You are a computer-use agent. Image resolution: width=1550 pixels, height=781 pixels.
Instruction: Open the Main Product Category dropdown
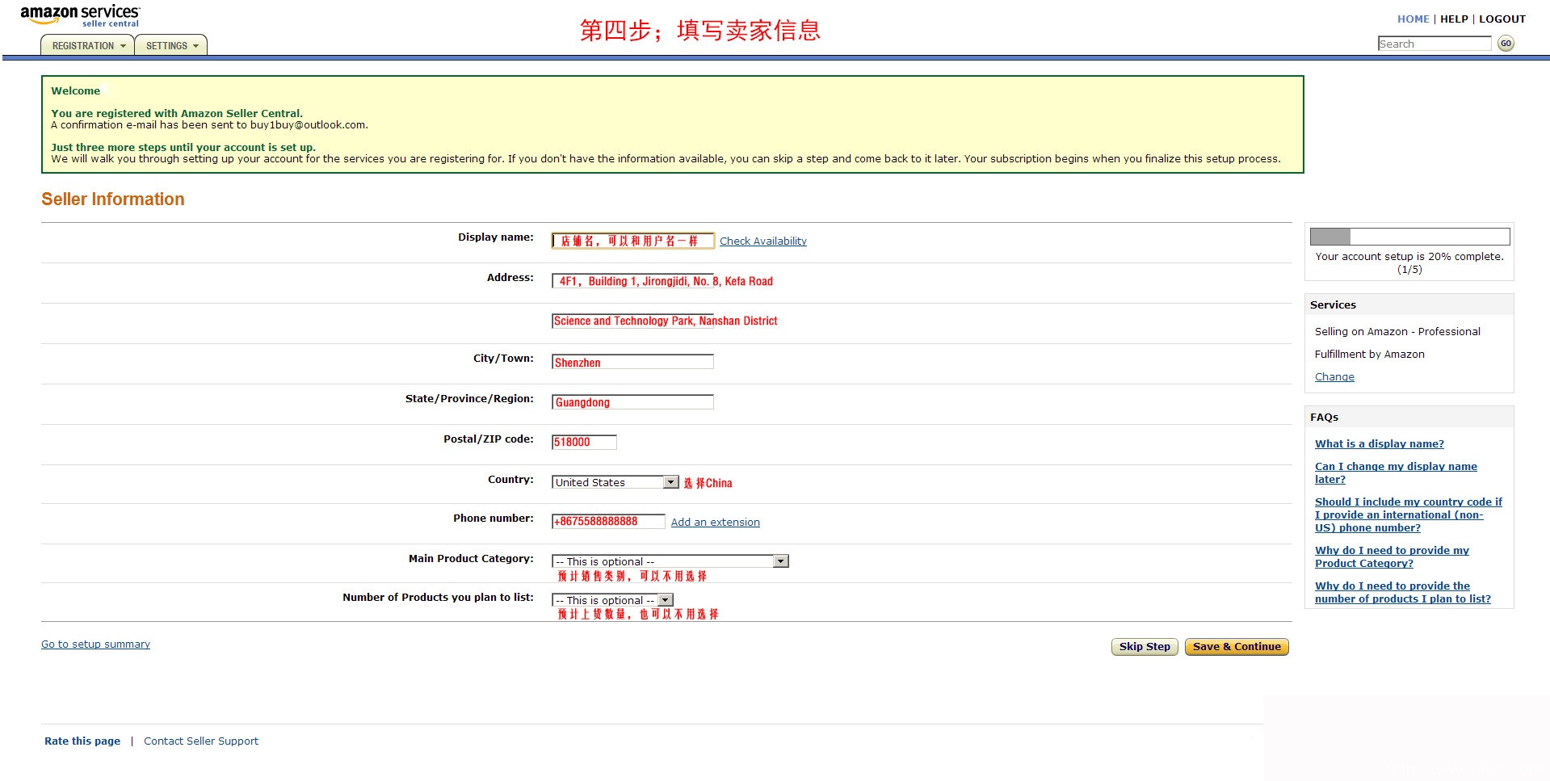pyautogui.click(x=670, y=561)
